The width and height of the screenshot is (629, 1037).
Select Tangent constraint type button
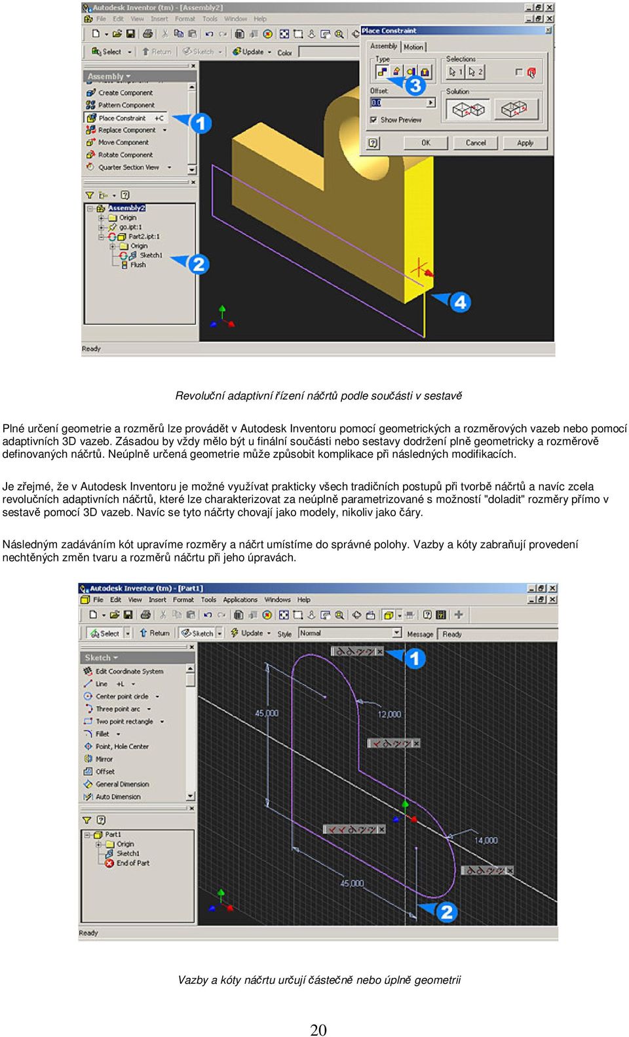[411, 71]
